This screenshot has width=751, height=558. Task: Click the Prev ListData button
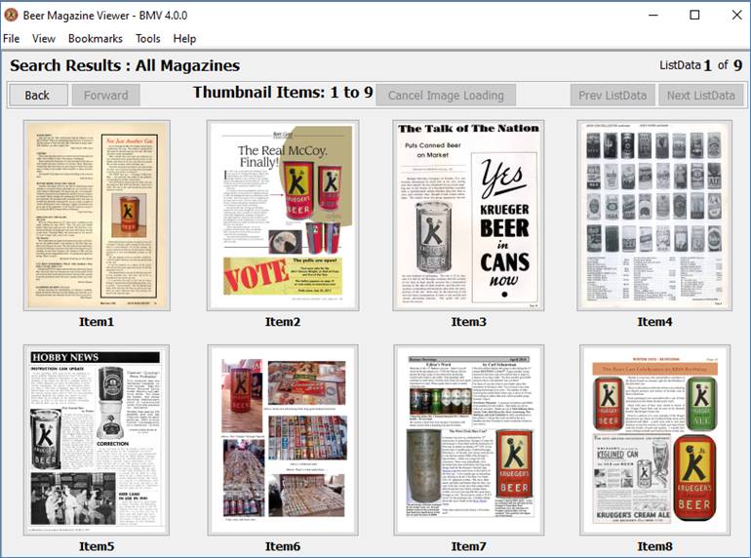click(x=613, y=95)
